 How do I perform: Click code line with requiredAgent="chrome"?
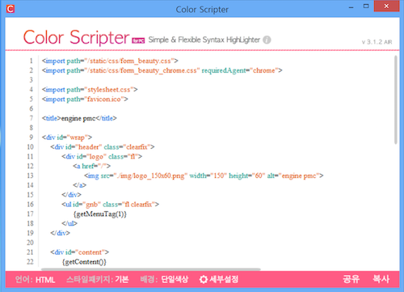(162, 70)
